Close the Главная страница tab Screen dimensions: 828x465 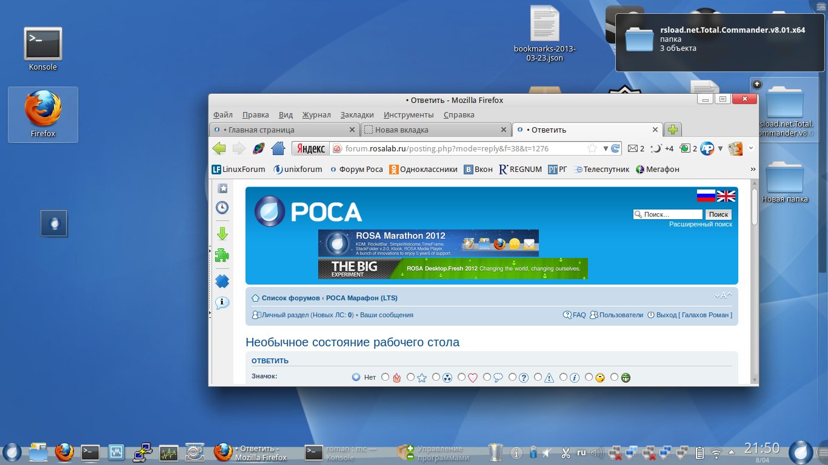pos(352,130)
